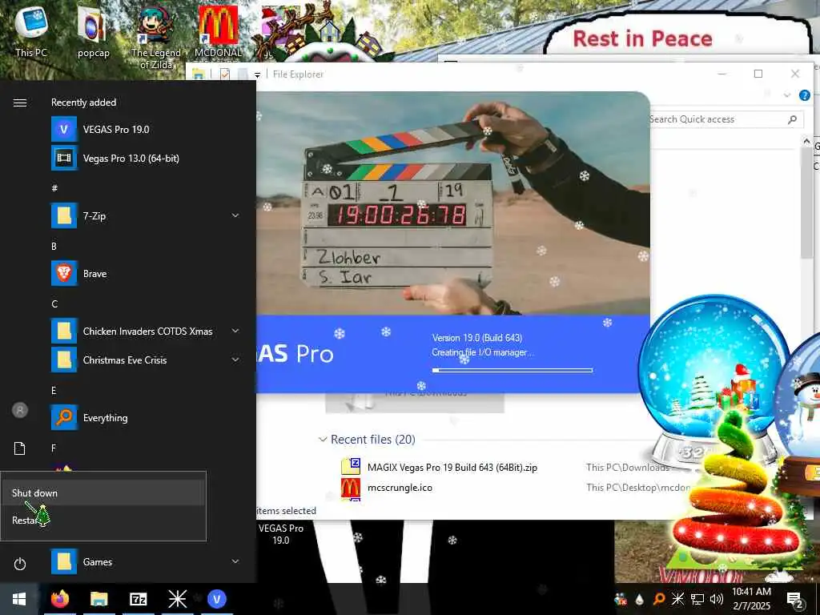Jump to letter E section header
This screenshot has height=615, width=820.
coord(54,391)
